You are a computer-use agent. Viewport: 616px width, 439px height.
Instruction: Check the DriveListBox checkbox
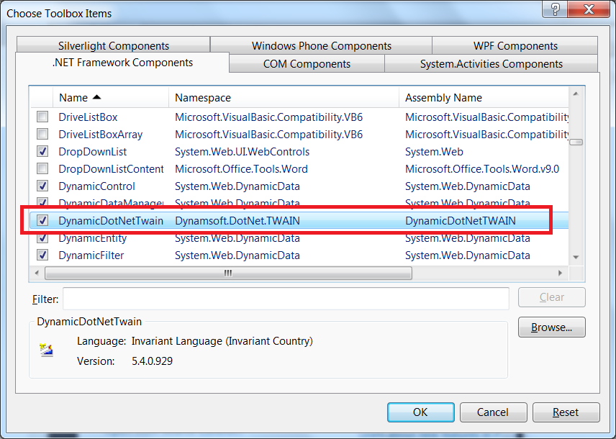point(43,117)
